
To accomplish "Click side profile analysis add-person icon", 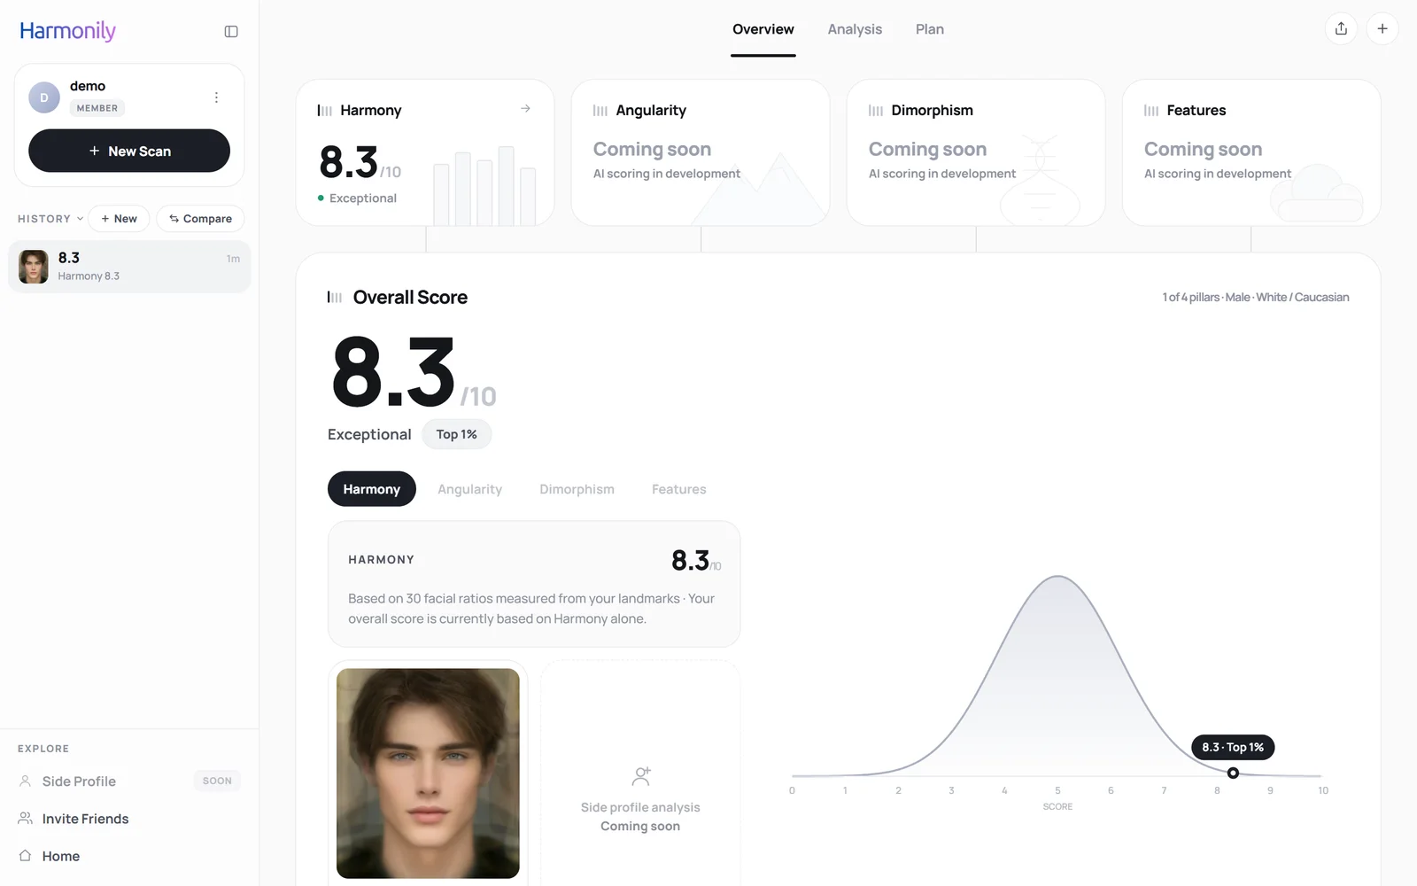I will pyautogui.click(x=641, y=776).
